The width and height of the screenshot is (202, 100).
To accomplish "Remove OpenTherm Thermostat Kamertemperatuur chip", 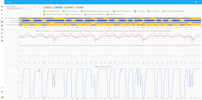I will point(186,11).
